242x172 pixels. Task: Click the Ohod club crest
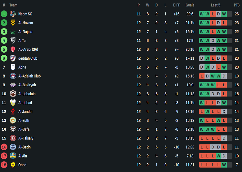(13, 165)
